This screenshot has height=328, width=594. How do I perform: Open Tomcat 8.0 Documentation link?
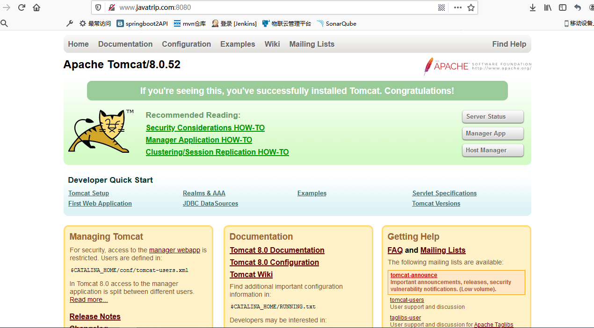(x=277, y=250)
